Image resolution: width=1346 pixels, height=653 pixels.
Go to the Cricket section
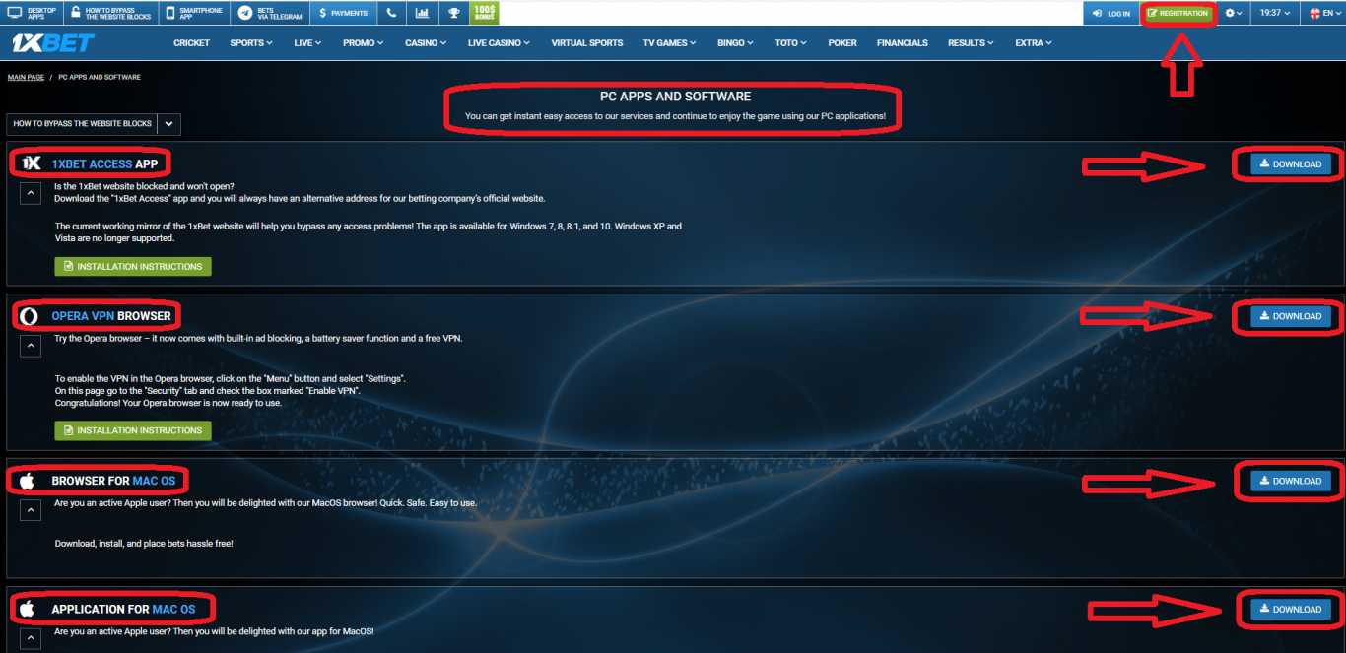[x=191, y=43]
